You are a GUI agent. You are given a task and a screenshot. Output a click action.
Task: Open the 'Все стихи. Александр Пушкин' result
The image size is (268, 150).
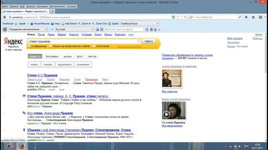tap(50, 113)
